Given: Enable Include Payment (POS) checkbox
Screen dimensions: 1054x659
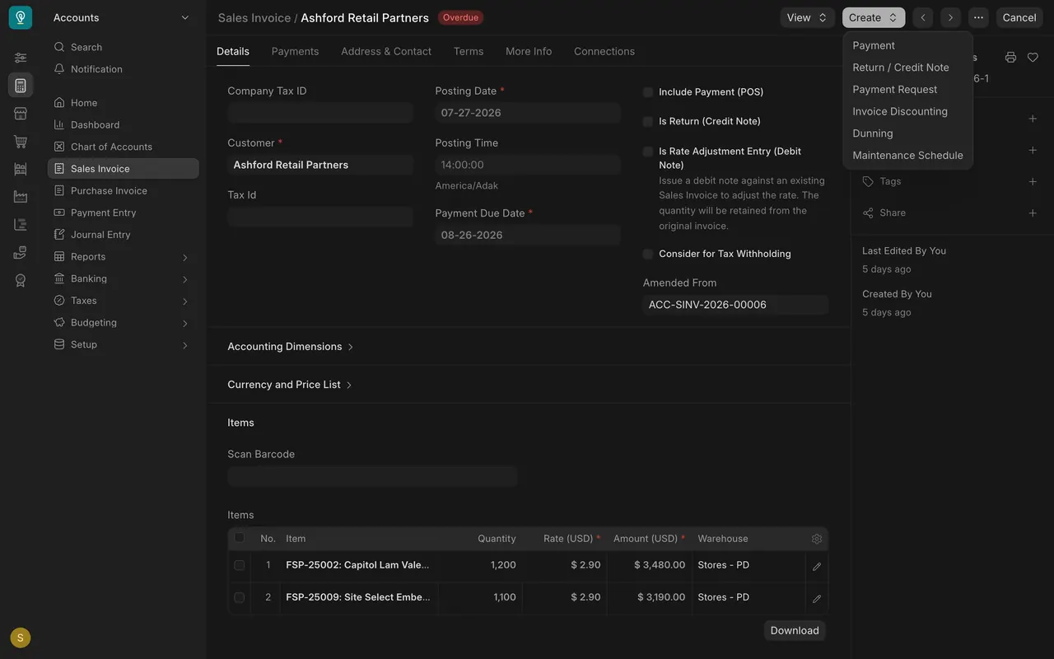Looking at the screenshot, I should (x=648, y=92).
